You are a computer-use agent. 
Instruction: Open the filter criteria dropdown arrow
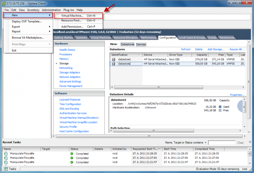pyautogui.click(x=206, y=143)
